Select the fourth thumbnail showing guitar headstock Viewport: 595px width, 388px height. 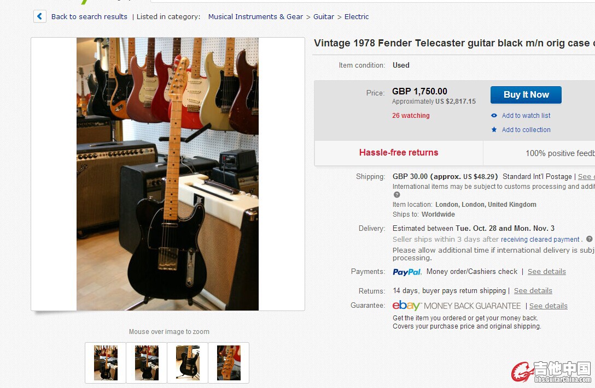click(x=229, y=363)
